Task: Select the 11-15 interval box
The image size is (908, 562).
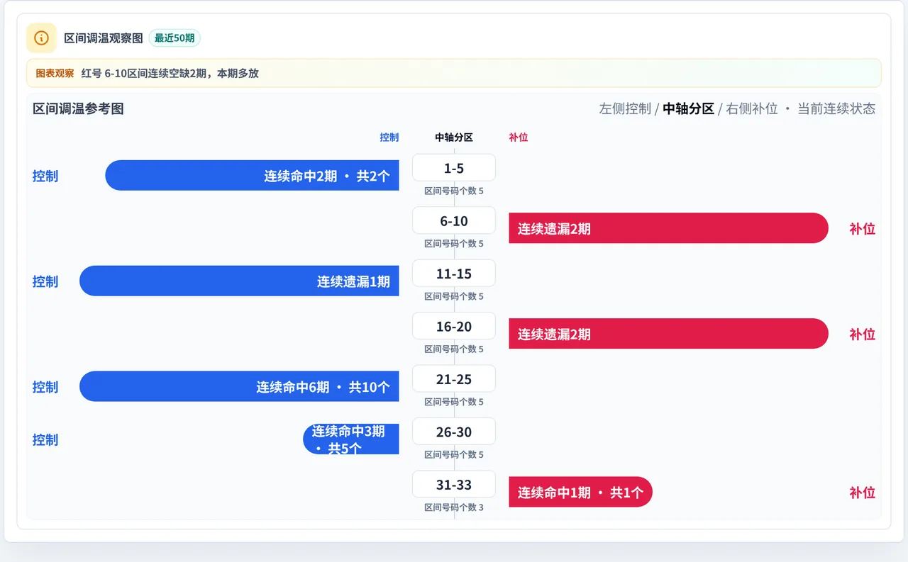Action: coord(454,274)
